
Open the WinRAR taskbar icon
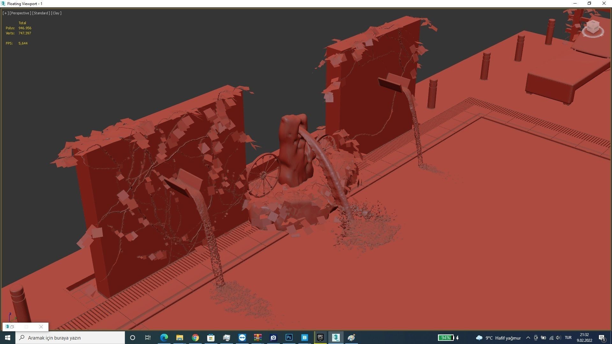pos(258,338)
